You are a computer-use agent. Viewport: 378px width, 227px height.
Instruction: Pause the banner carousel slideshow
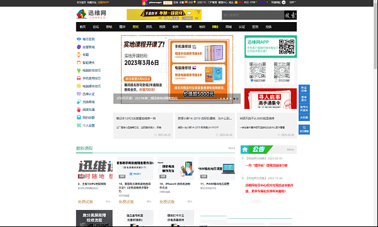238,98
